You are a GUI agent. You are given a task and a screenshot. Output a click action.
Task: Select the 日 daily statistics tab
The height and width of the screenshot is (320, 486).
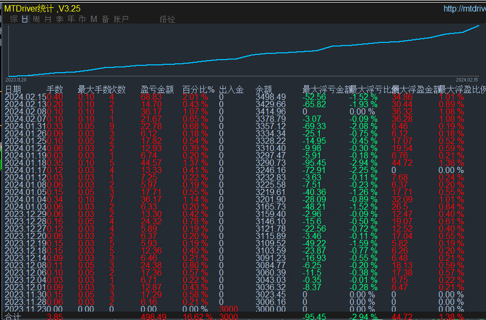click(x=25, y=19)
